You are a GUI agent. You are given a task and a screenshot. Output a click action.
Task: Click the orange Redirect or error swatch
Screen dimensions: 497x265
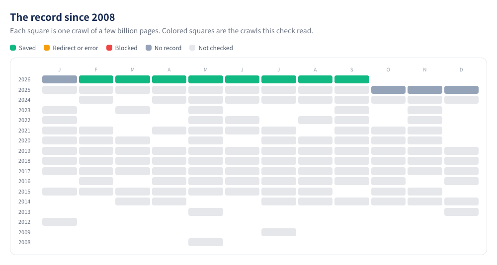(47, 48)
